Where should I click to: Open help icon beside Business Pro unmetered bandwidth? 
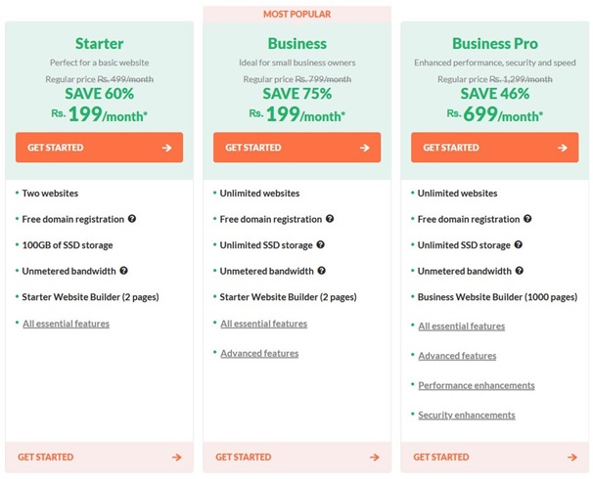click(x=520, y=271)
